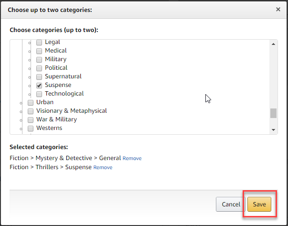
Task: Uncheck the Suspense category checkbox
Action: pos(39,85)
